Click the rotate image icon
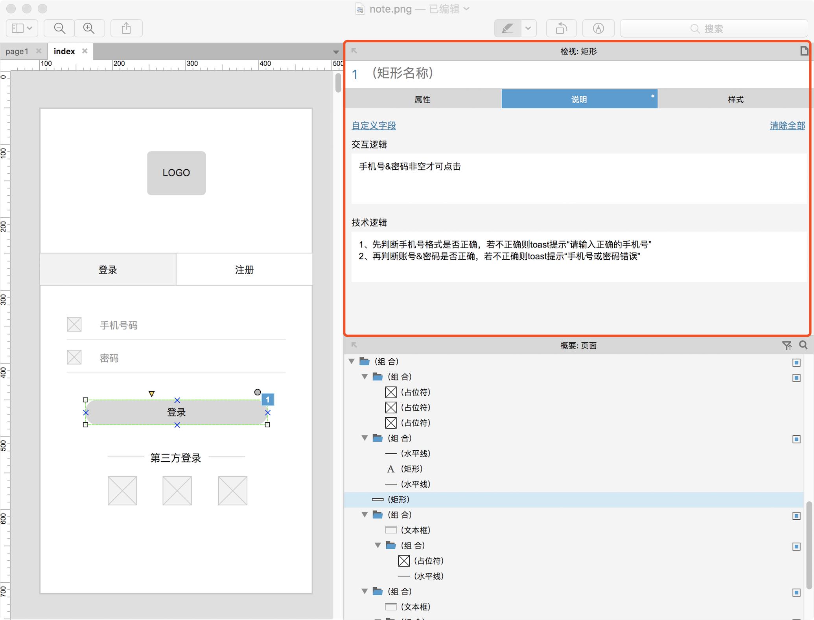814x620 pixels. (x=561, y=28)
